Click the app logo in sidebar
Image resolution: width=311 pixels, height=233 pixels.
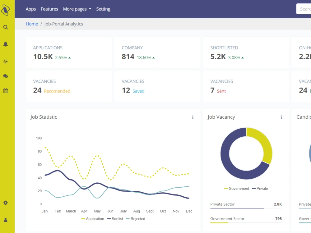tap(6, 10)
